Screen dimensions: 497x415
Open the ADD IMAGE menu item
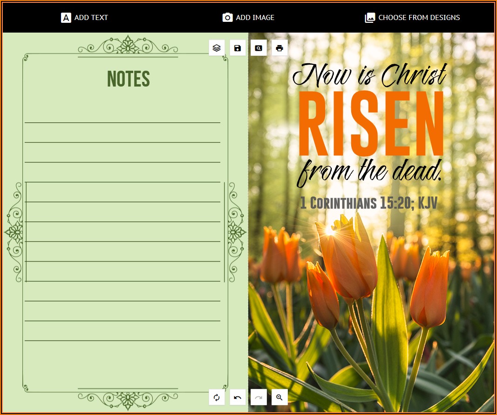pos(255,18)
